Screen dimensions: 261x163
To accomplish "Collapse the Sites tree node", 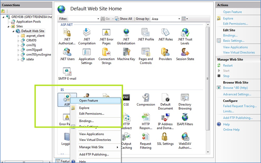I will (8, 26).
